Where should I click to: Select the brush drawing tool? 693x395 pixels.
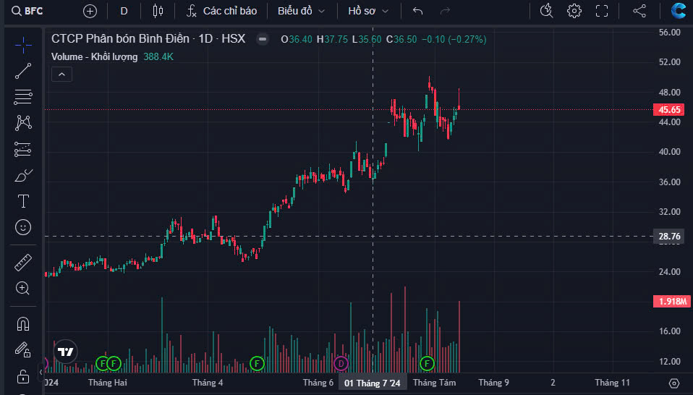(23, 175)
